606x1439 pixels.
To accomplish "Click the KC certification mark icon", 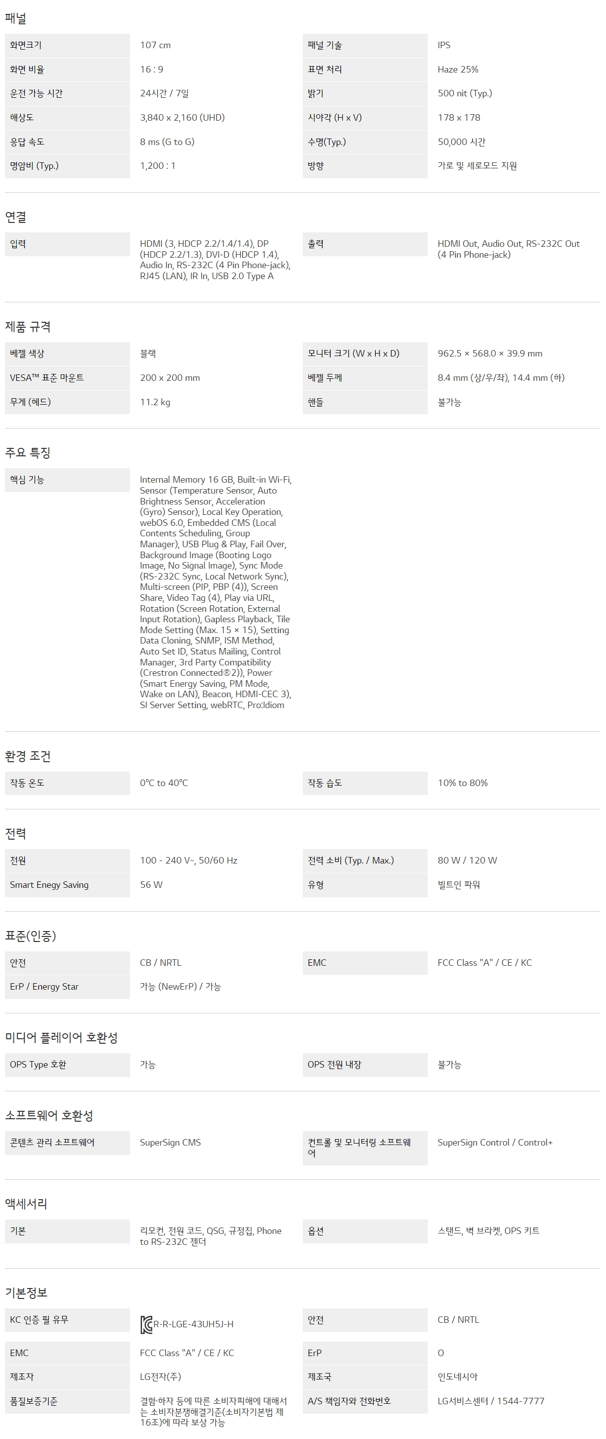I will pyautogui.click(x=146, y=1324).
